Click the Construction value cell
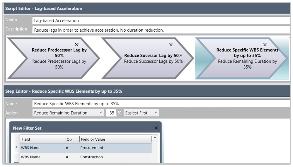293x167 pixels. tap(114, 157)
